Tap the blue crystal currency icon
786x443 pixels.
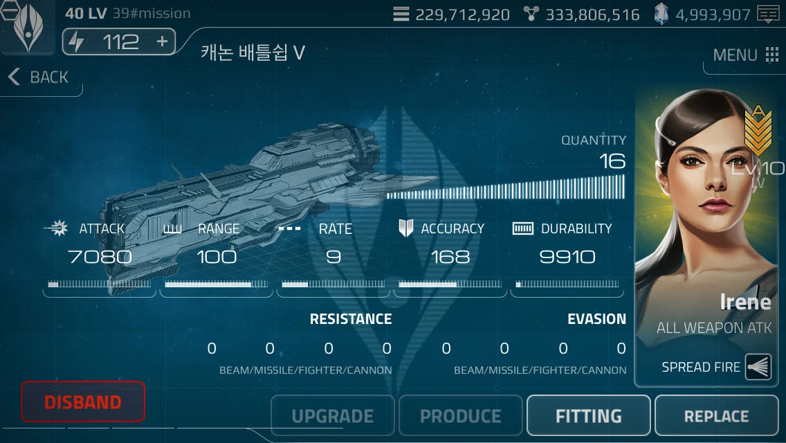[661, 14]
